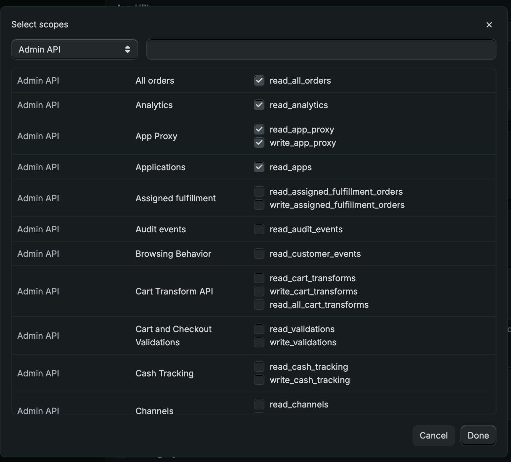Screen dimensions: 511x462
Task: Enable the write_assigned_fulfillment_orders scope
Action: pyautogui.click(x=259, y=205)
